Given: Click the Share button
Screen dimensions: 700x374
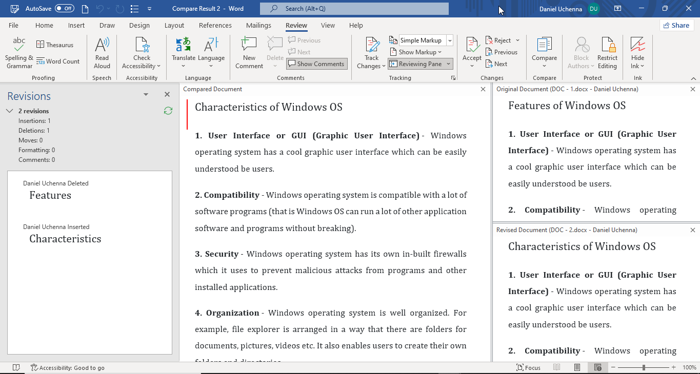Looking at the screenshot, I should coord(676,25).
